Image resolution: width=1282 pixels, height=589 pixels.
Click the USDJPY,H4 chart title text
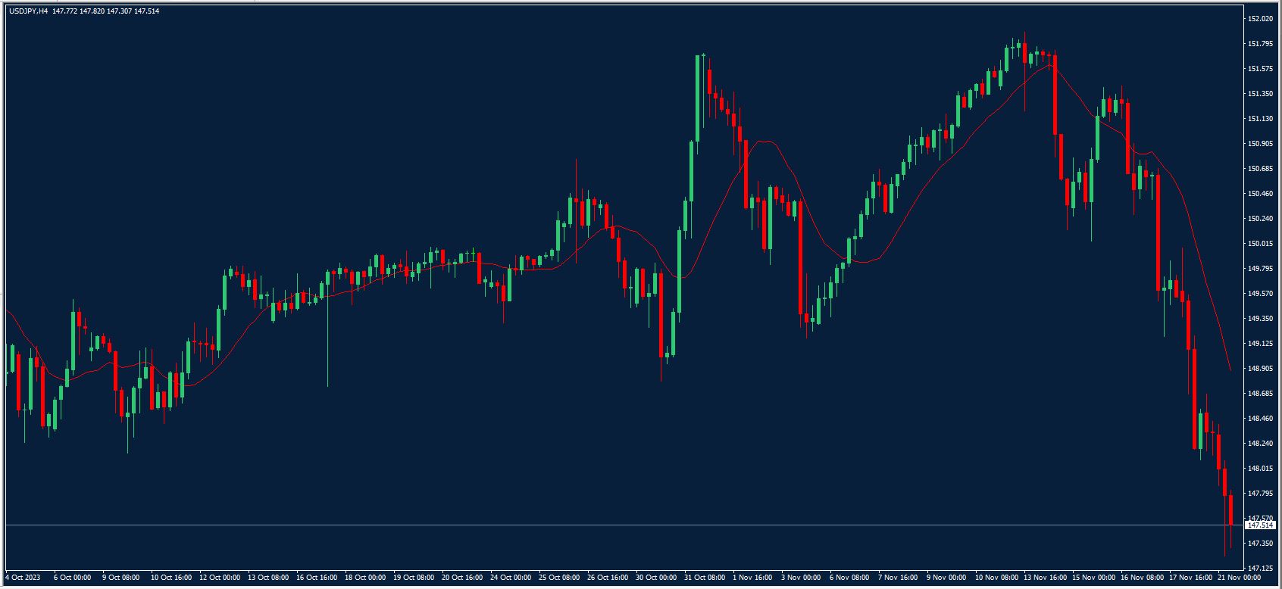click(27, 11)
